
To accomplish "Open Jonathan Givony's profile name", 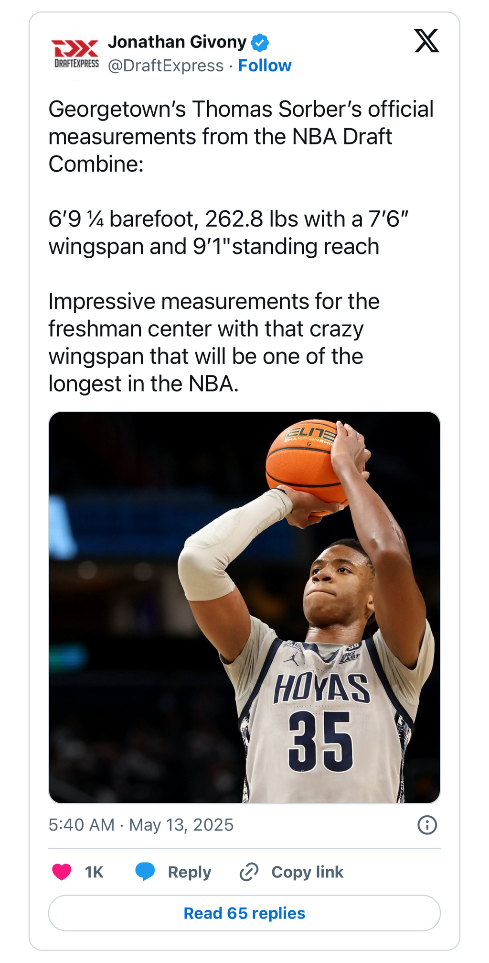I will click(x=177, y=42).
